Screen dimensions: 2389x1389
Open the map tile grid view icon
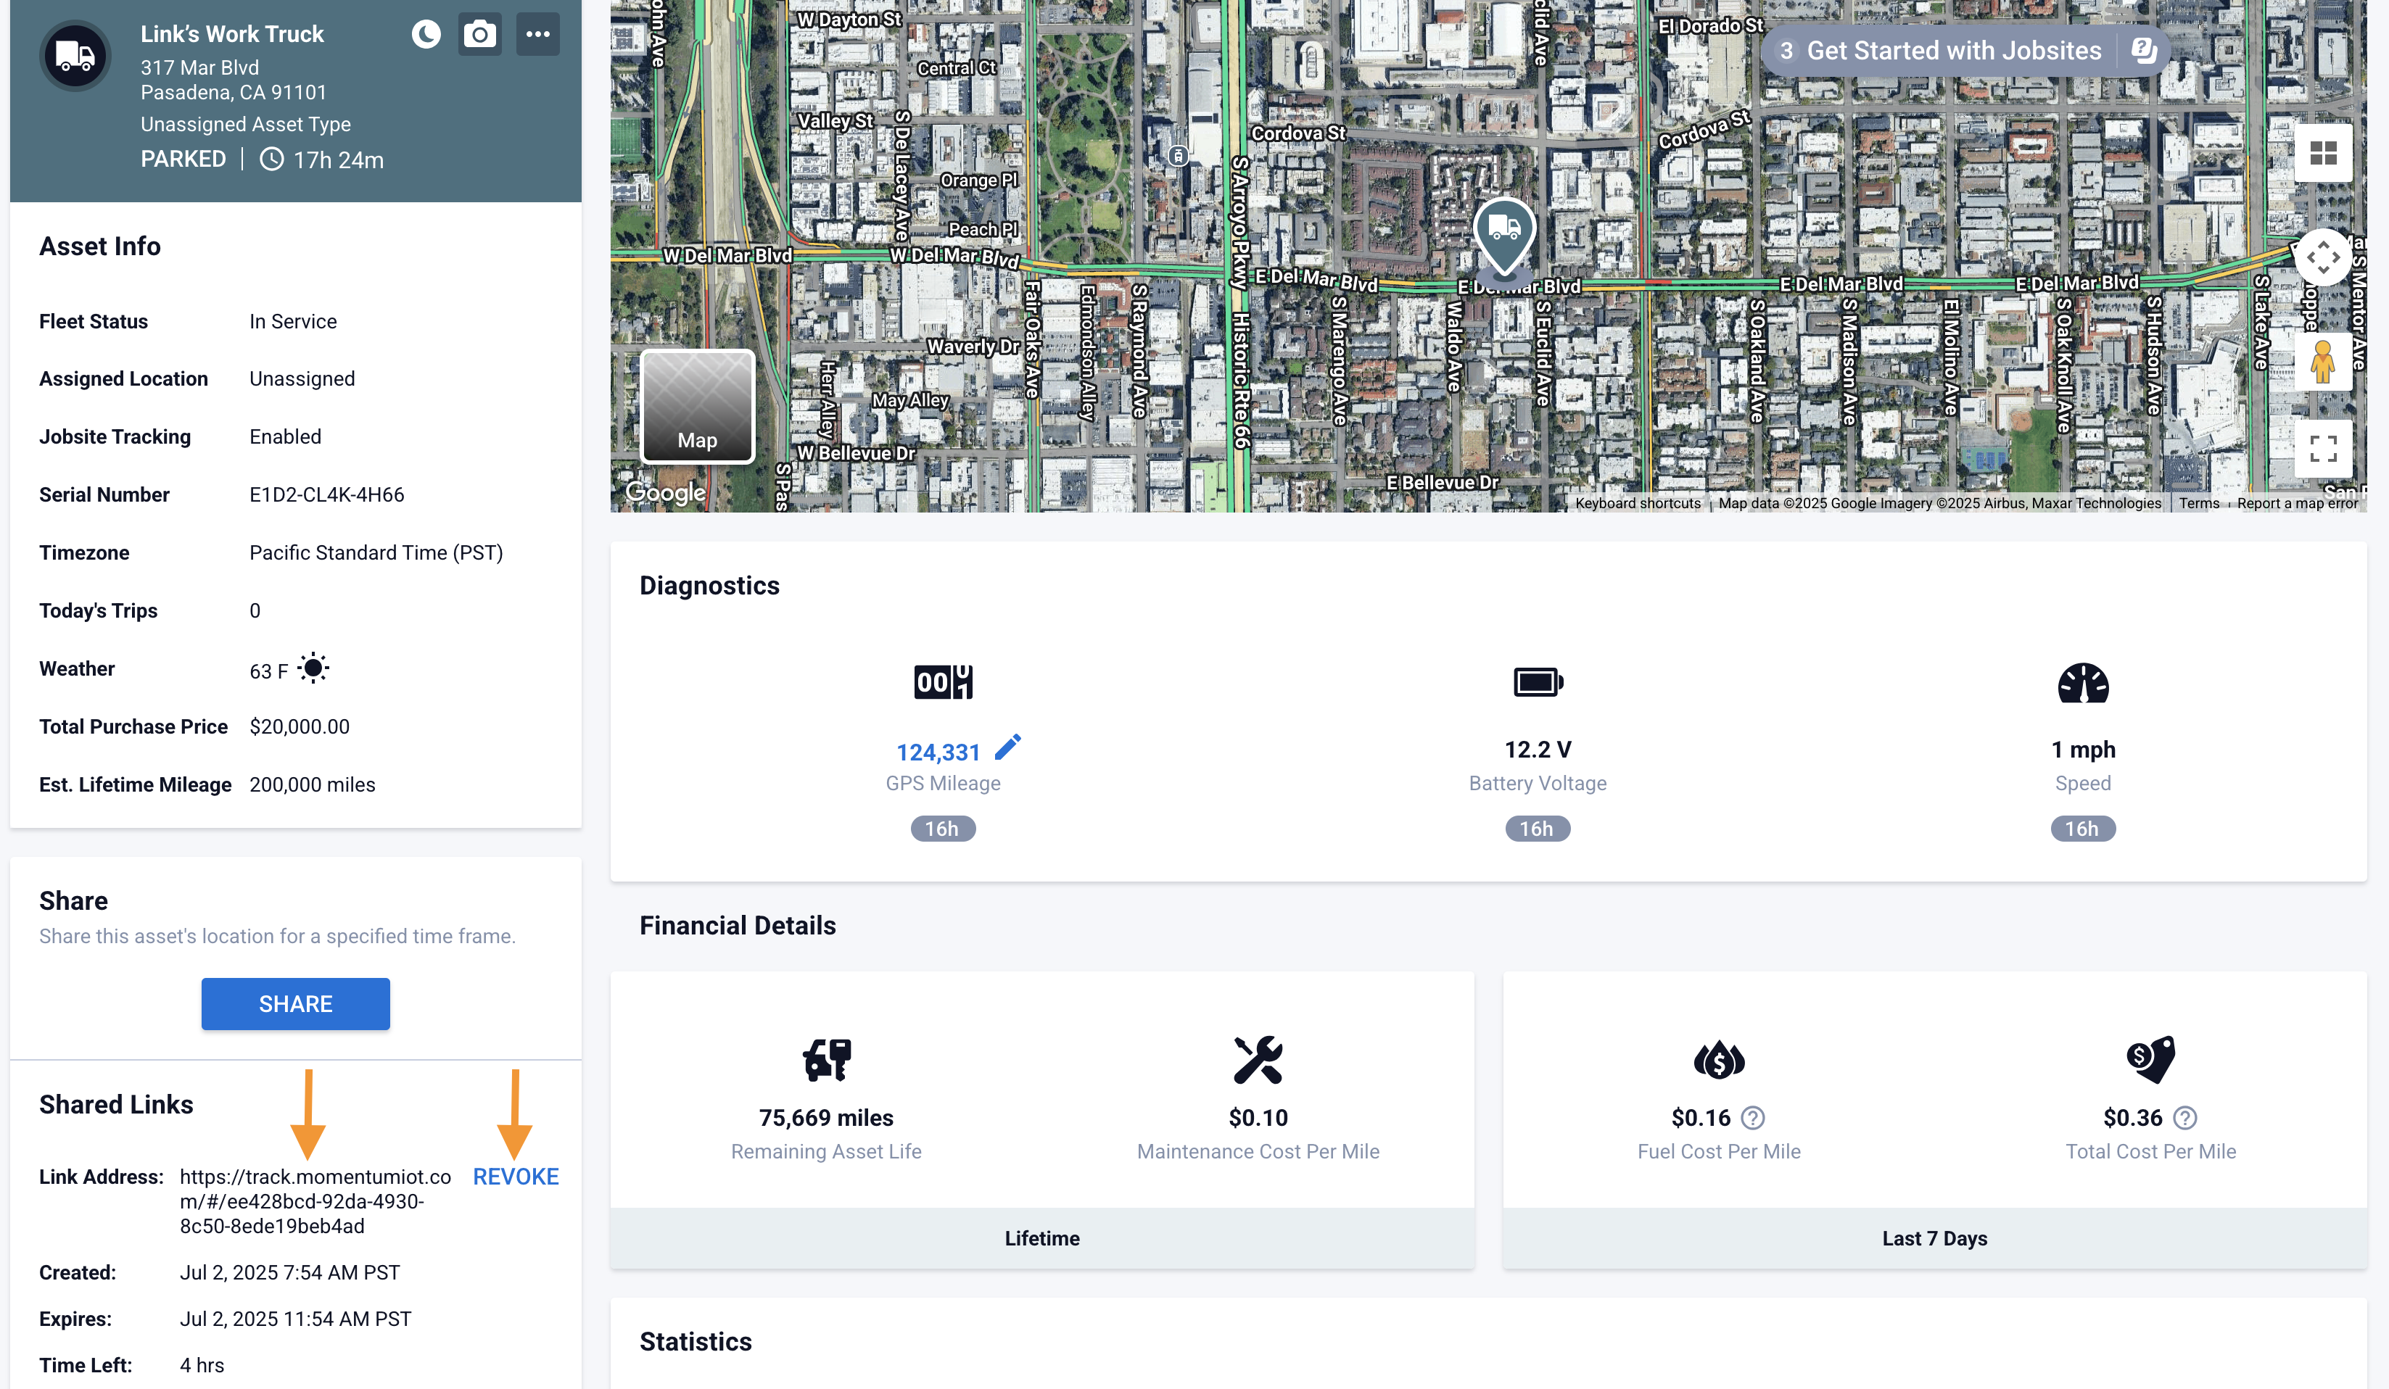[x=2322, y=154]
